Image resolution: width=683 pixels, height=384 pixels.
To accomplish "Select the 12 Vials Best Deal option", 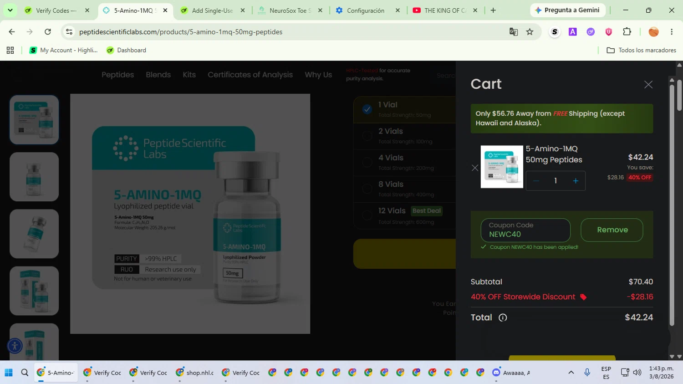I will tap(404, 215).
